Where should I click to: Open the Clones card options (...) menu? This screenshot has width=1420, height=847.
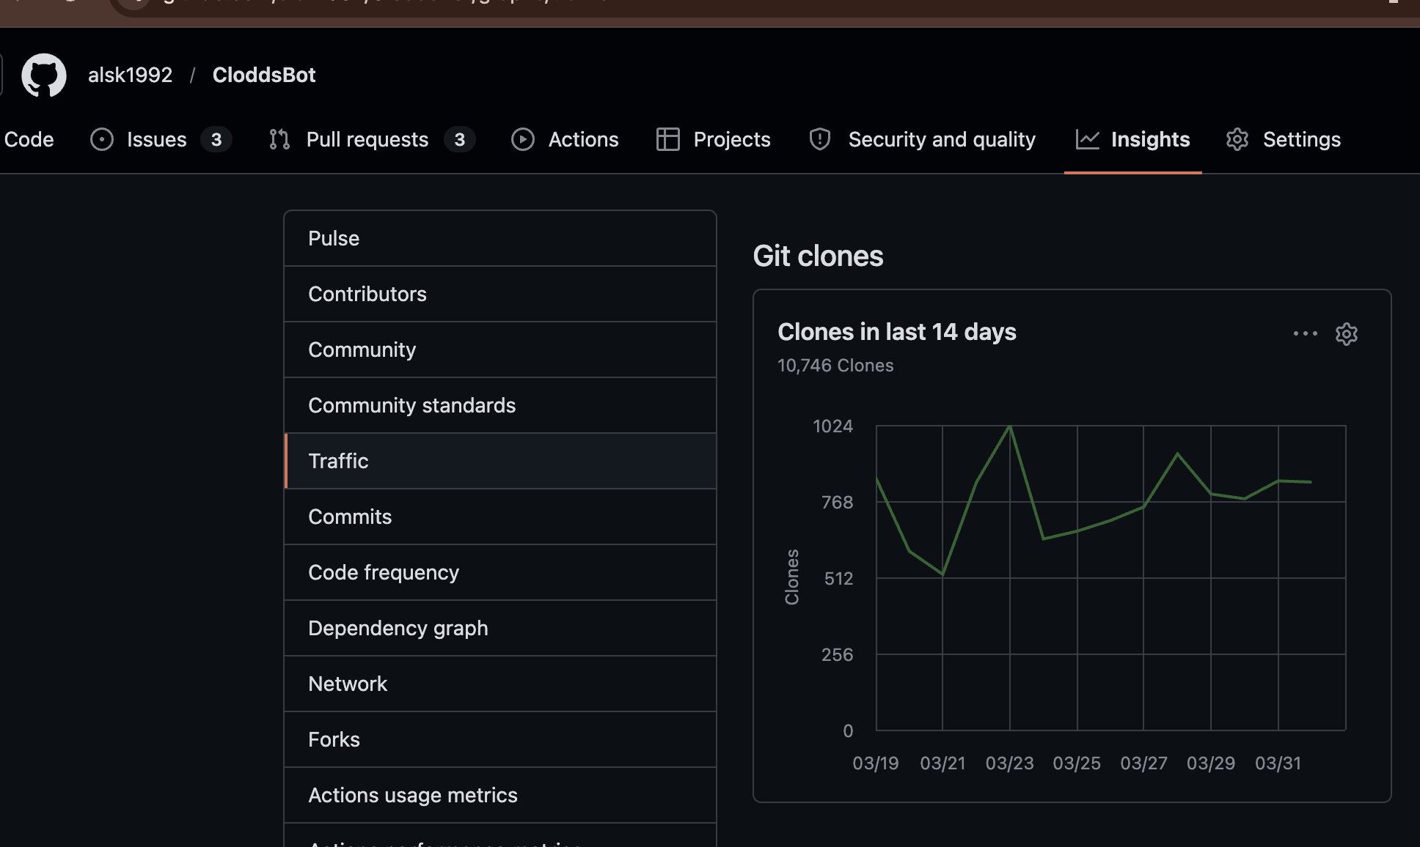(x=1306, y=334)
